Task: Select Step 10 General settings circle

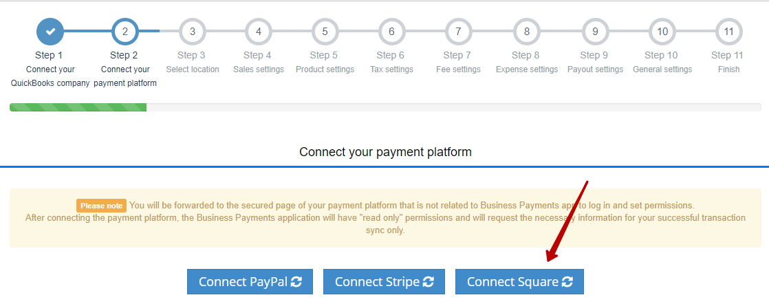Action: pyautogui.click(x=662, y=32)
